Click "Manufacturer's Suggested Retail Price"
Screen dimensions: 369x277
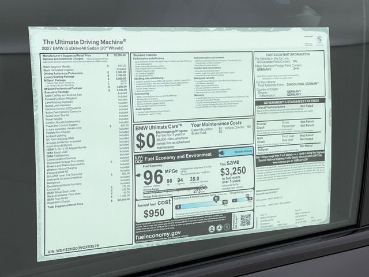pyautogui.click(x=67, y=55)
